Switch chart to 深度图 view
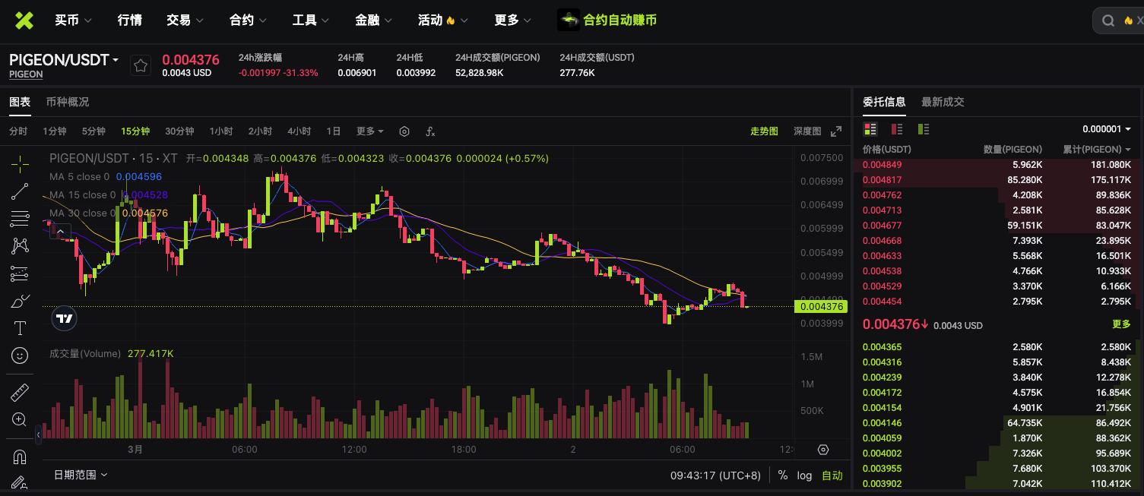The image size is (1144, 496). (807, 131)
